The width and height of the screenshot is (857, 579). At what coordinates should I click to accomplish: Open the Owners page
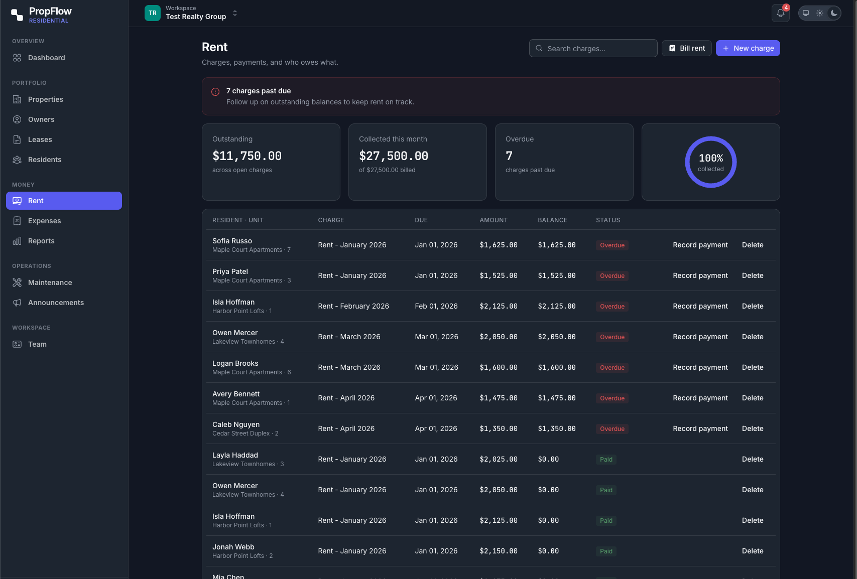[64, 119]
